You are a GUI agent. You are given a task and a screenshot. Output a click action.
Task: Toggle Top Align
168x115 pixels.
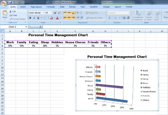[x=65, y=13]
